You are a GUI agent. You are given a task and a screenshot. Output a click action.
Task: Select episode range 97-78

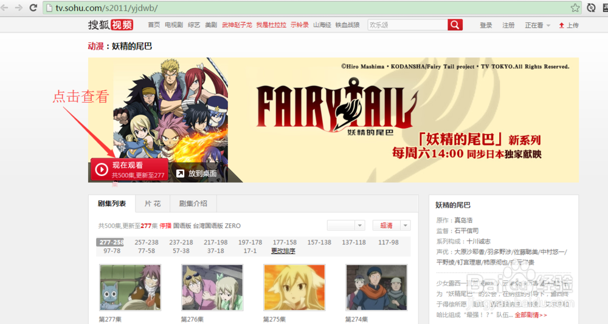coord(112,251)
